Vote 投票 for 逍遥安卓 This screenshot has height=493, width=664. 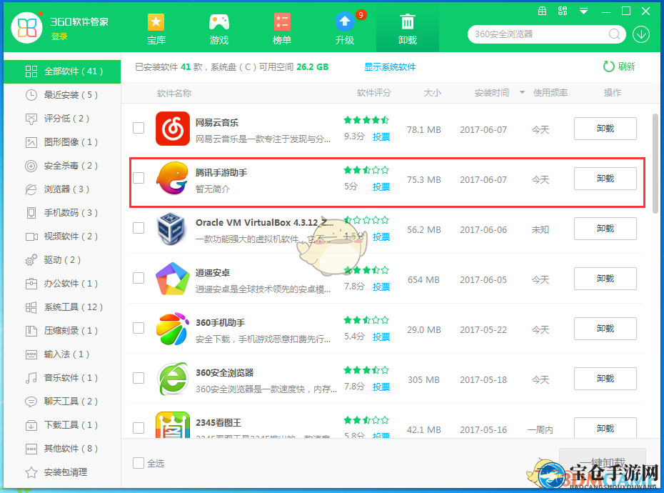[381, 287]
